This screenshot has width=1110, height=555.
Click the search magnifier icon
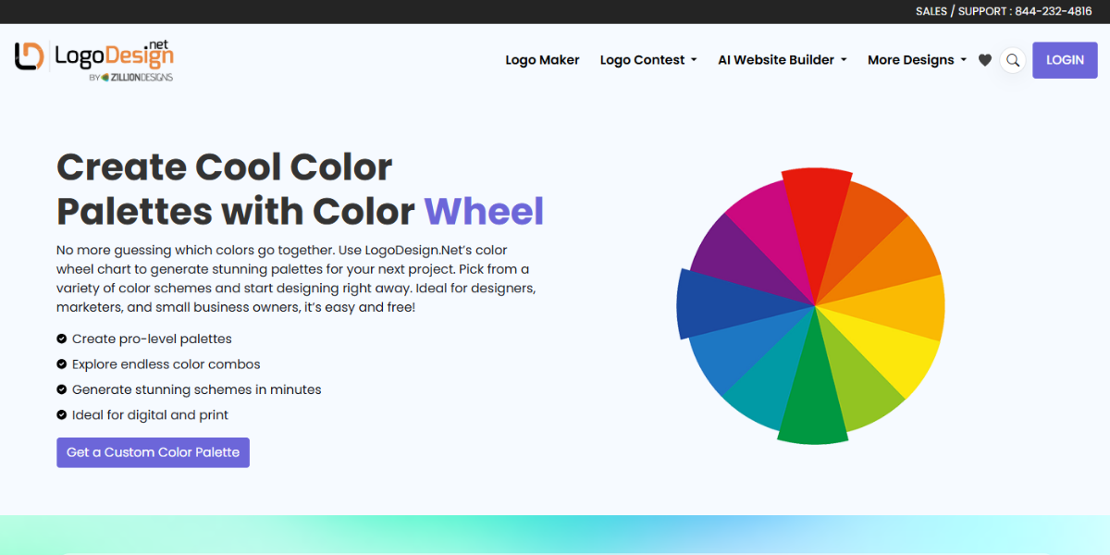click(1013, 59)
